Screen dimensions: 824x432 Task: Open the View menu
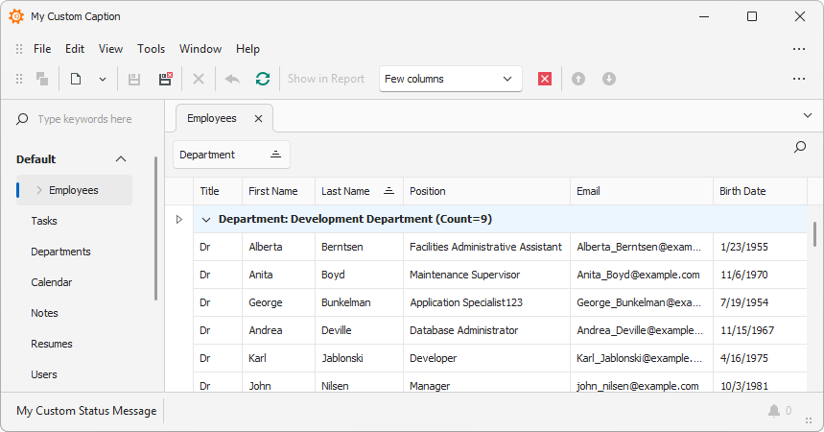pyautogui.click(x=110, y=49)
